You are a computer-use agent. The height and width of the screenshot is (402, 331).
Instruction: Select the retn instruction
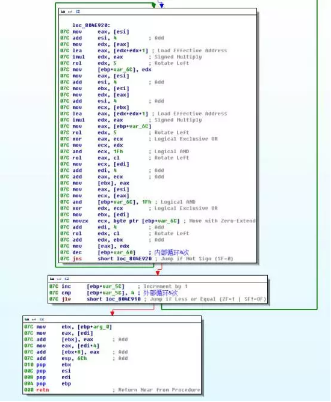pyautogui.click(x=42, y=390)
